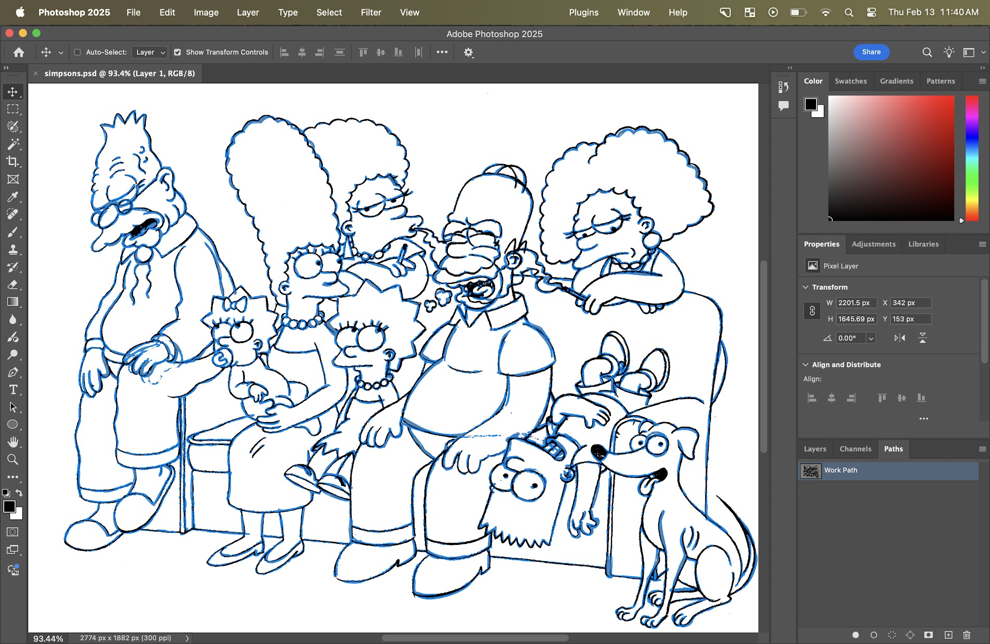The height and width of the screenshot is (644, 990).
Task: Select the Eyedropper tool
Action: [12, 196]
